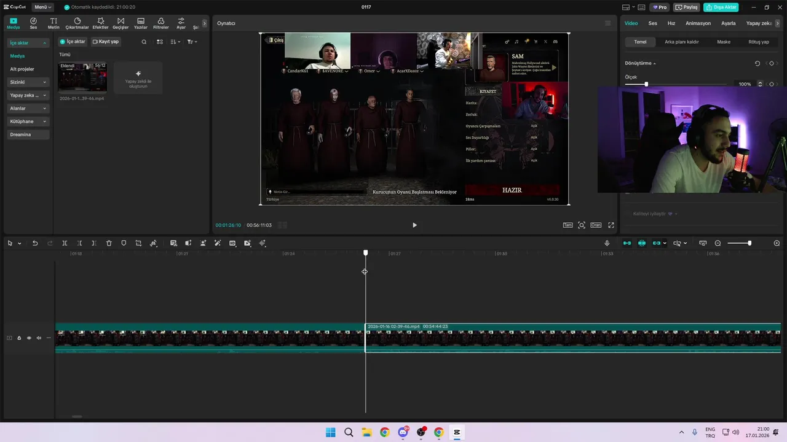Open Alt projeler in sidebar
The height and width of the screenshot is (442, 787).
22,69
